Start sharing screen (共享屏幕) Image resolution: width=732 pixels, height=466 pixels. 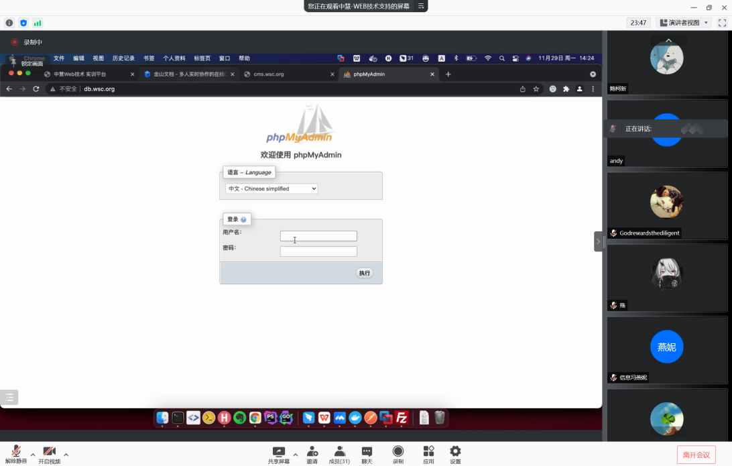279,455
